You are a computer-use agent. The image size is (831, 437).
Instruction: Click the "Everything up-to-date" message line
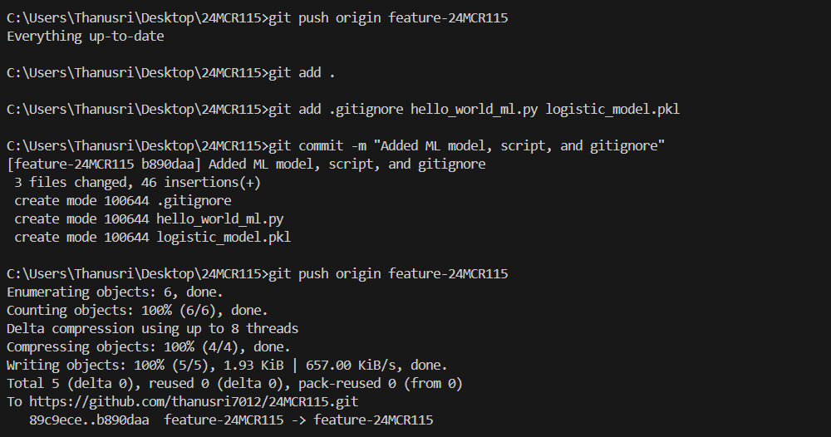(86, 36)
